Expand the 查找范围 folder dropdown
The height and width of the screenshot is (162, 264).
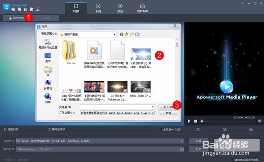click(114, 34)
